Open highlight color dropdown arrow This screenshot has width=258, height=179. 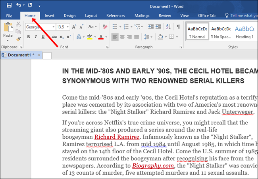point(95,37)
